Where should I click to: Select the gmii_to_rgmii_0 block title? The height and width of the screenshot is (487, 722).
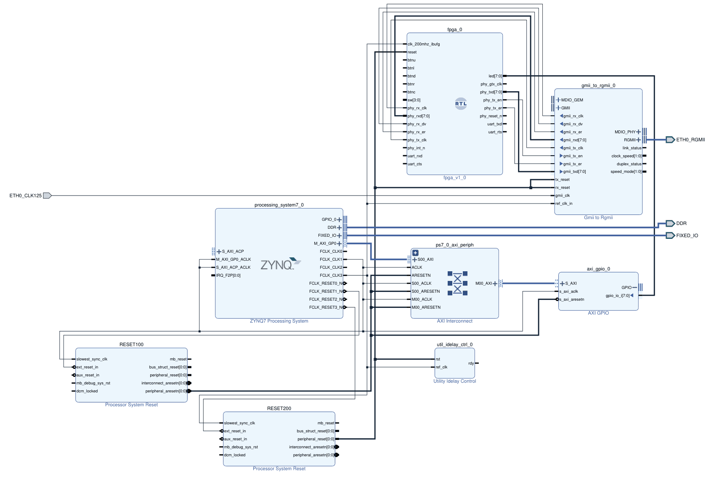(598, 85)
